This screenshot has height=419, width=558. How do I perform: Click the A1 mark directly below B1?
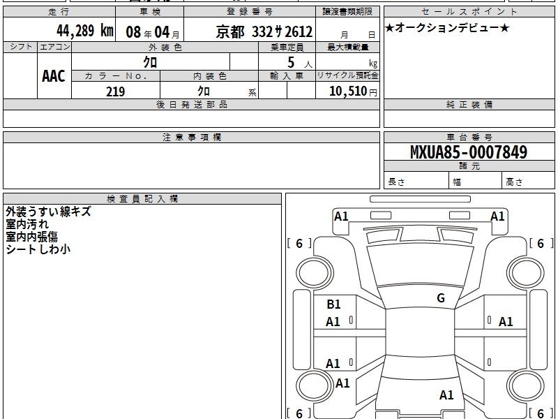(333, 322)
